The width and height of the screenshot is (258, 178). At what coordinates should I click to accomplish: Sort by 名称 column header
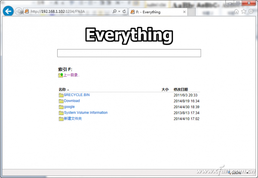[62, 89]
